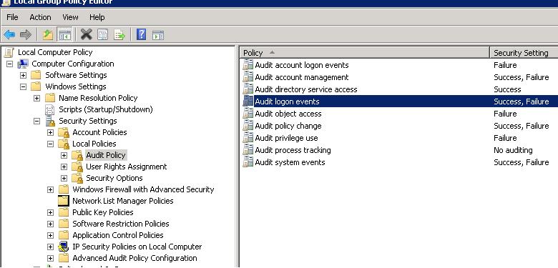The width and height of the screenshot is (558, 268).
Task: Toggle the Show/Hide Console Tree icon
Action: coord(64,35)
